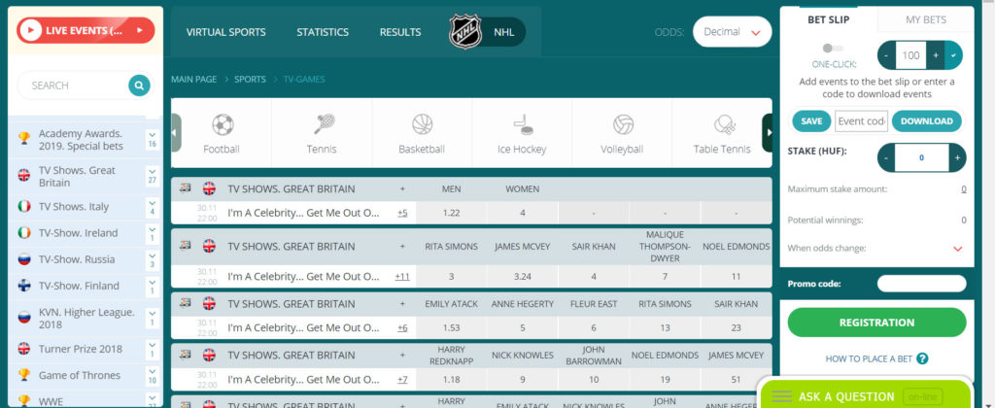Confirm one-click amount with checkmark button

[953, 52]
